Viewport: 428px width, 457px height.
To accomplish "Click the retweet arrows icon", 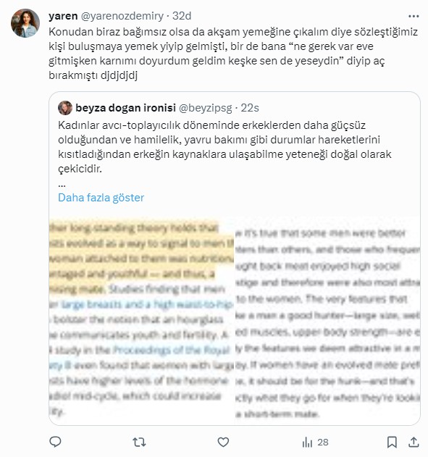I will coord(139,442).
